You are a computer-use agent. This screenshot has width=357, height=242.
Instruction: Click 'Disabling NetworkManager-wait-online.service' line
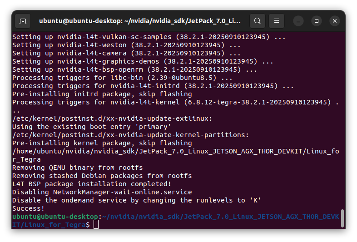(102, 192)
